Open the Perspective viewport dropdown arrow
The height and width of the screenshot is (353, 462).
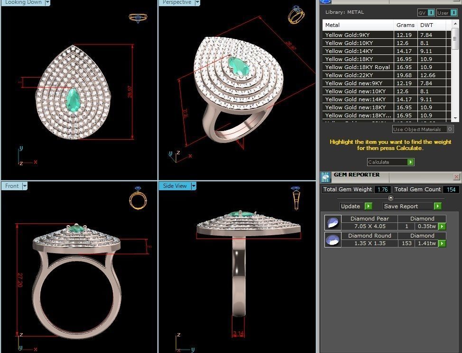point(197,3)
